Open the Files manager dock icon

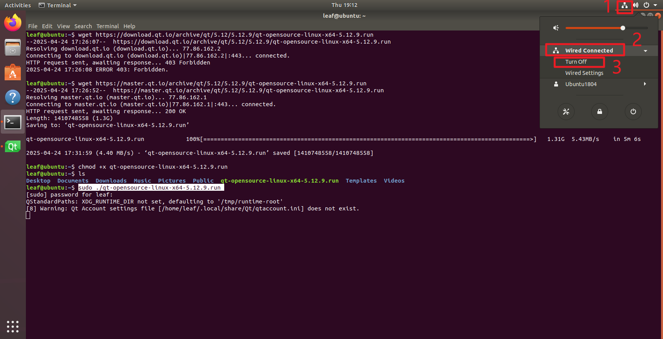[x=13, y=47]
